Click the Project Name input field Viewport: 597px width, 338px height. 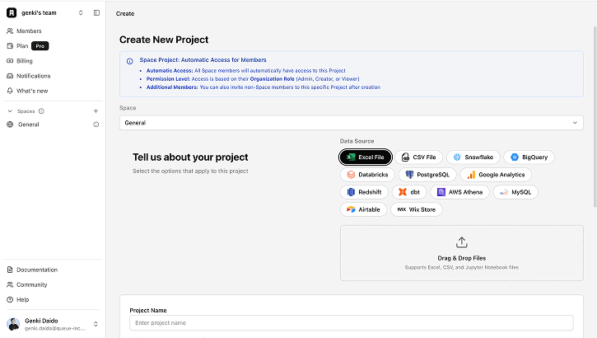(x=351, y=323)
